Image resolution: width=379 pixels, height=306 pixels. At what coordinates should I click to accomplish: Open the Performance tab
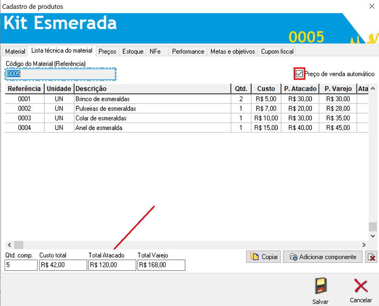click(188, 52)
